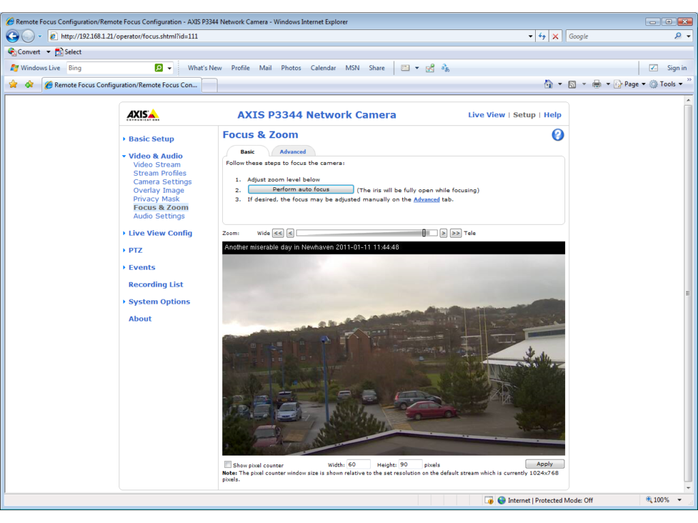The height and width of the screenshot is (523, 698).
Task: Open the Page dropdown menu
Action: pos(631,84)
